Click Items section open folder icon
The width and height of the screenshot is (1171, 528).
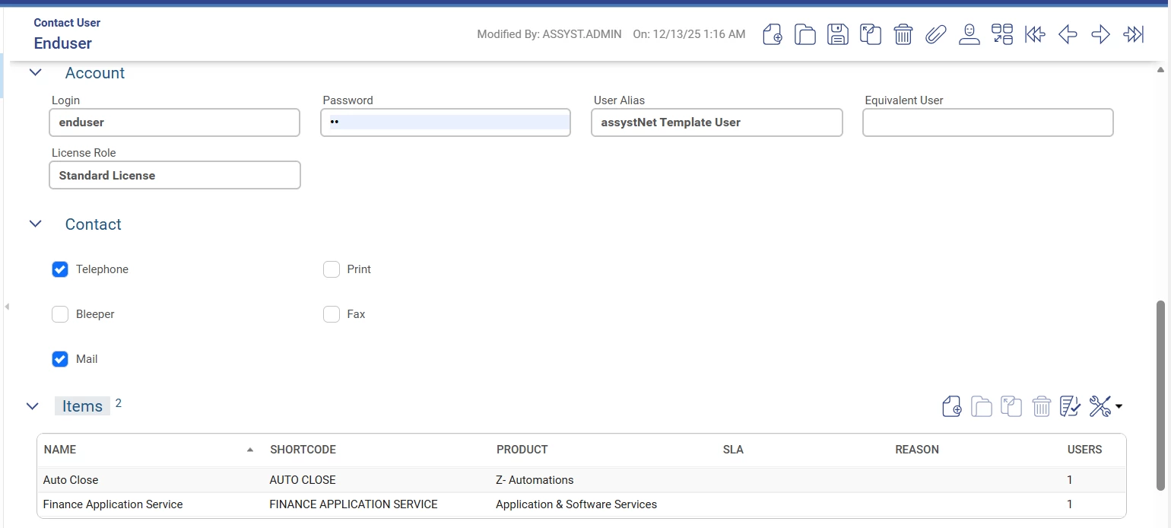point(982,406)
